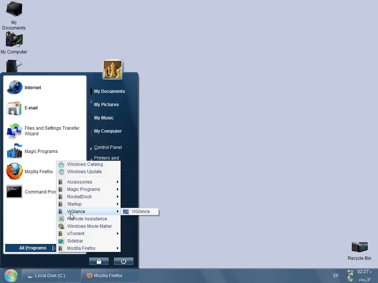Click the Windows Movie Maker icon
This screenshot has width=378, height=283.
(x=61, y=226)
